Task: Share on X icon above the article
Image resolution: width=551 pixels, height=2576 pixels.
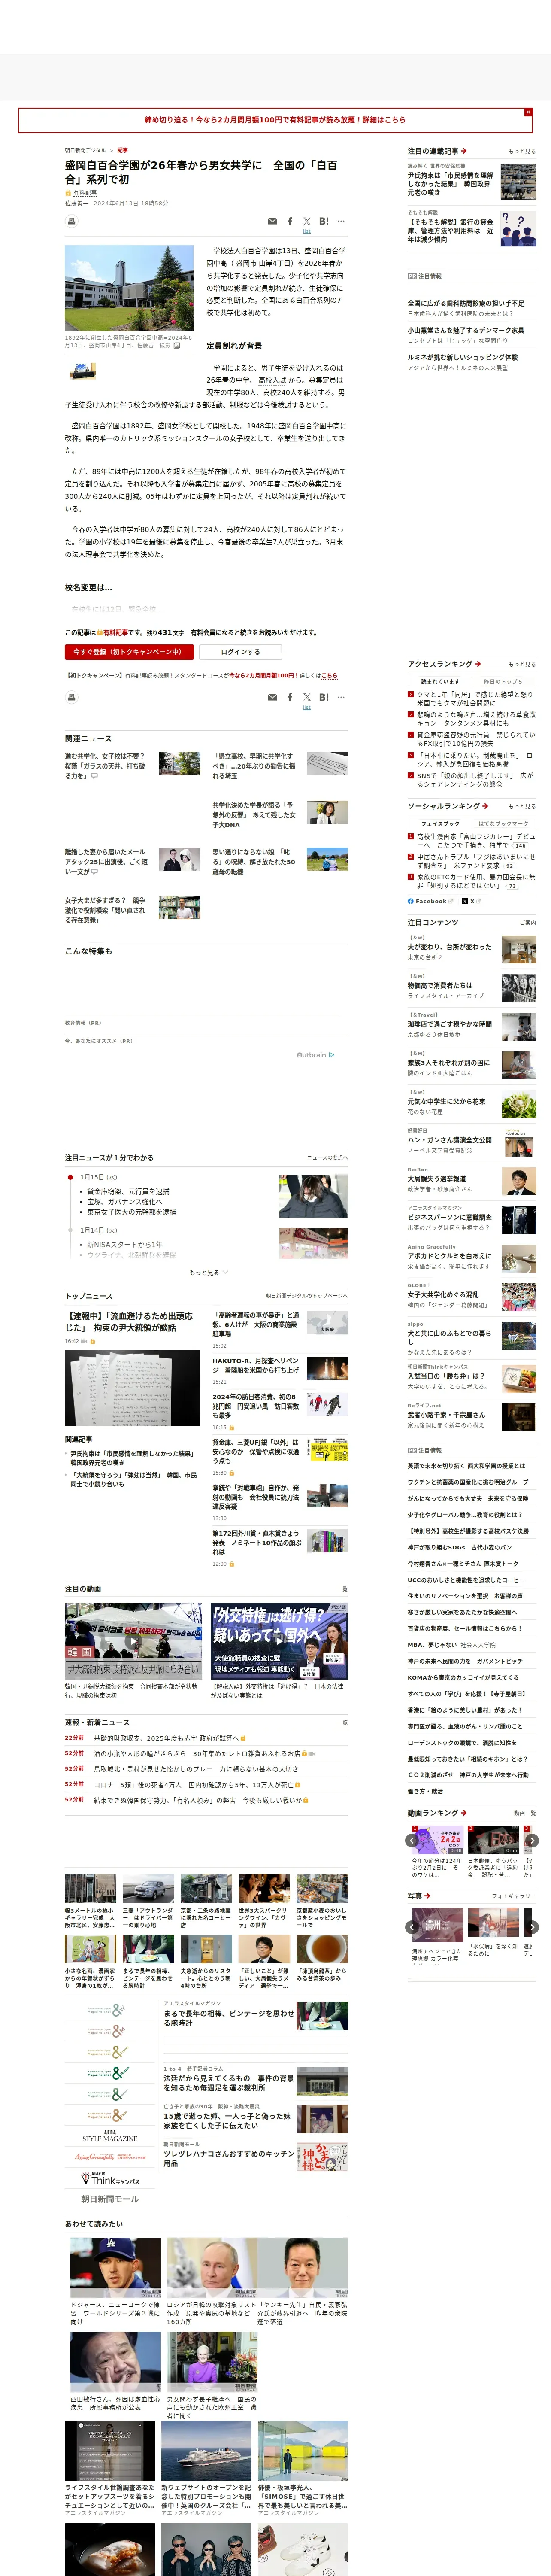Action: point(307,221)
